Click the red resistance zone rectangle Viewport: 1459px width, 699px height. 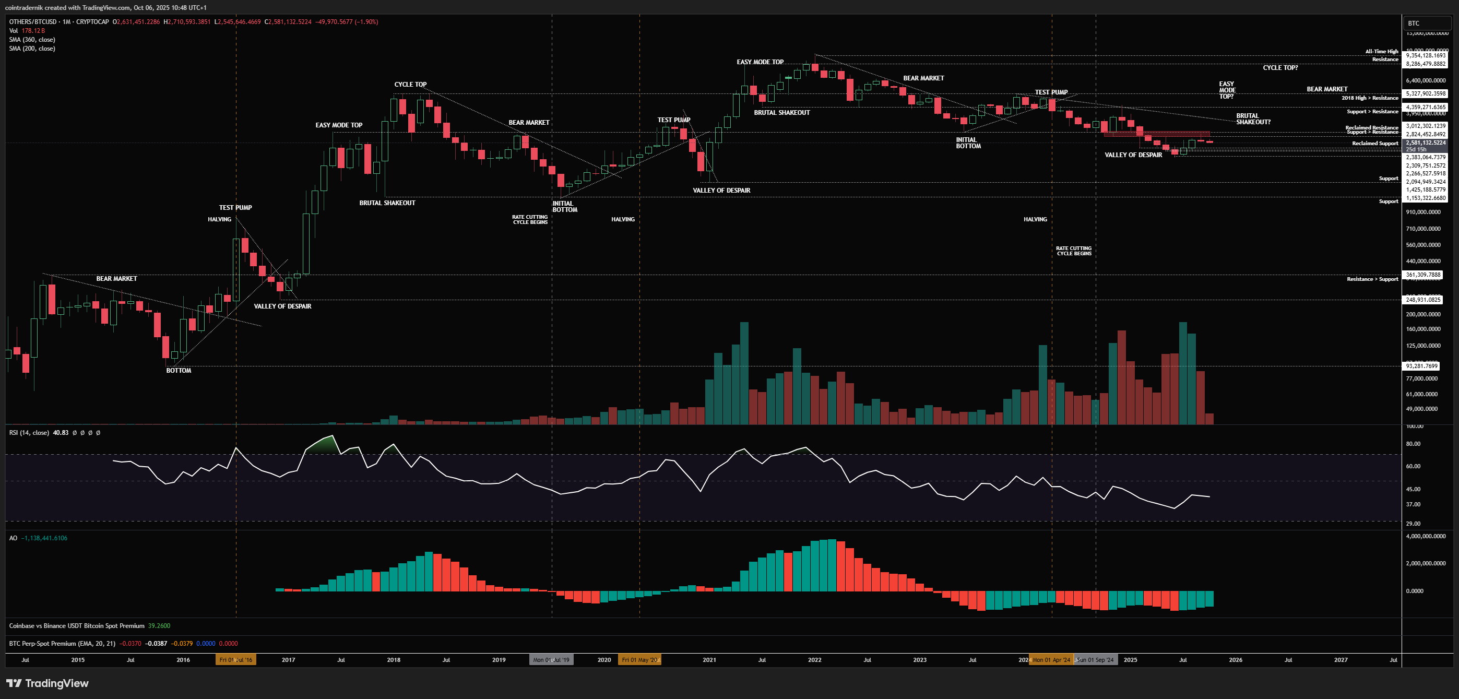pyautogui.click(x=1157, y=134)
